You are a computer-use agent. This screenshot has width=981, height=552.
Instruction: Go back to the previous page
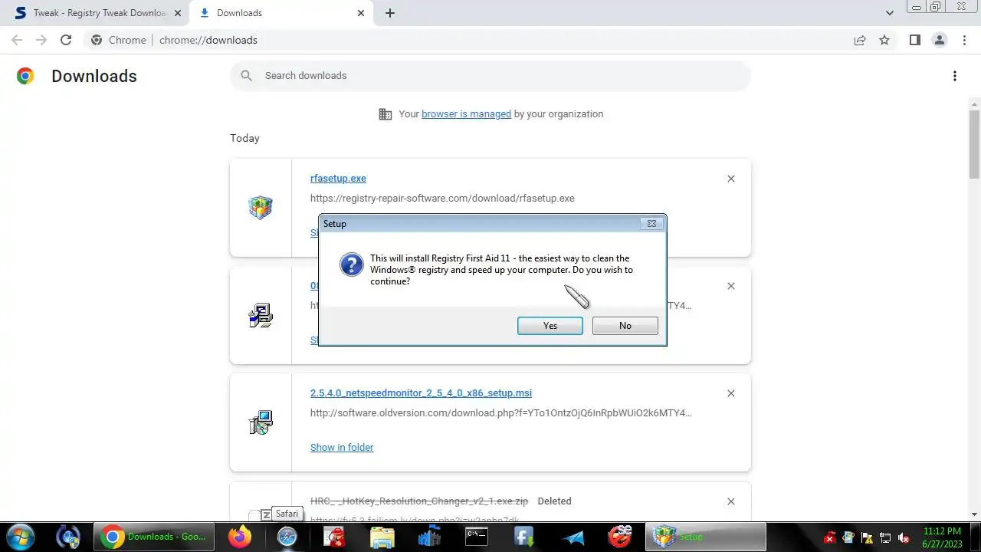pyautogui.click(x=17, y=40)
